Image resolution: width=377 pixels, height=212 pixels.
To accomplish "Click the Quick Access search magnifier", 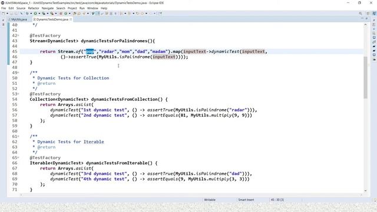I will [x=360, y=14].
